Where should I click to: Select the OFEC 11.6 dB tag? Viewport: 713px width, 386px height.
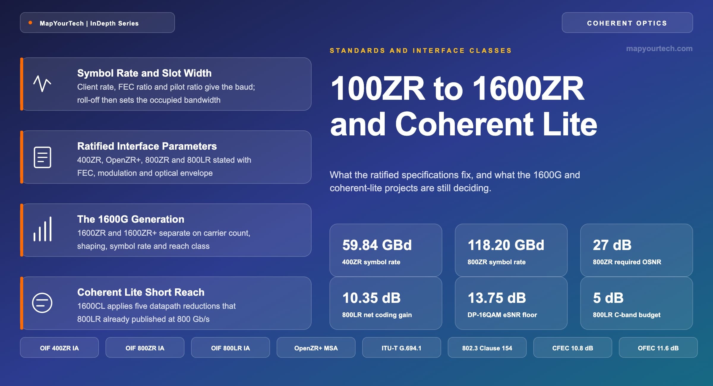coord(658,348)
